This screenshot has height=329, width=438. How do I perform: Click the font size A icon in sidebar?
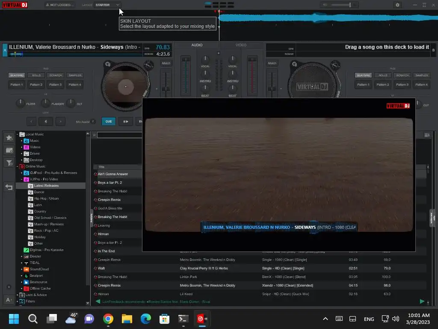tap(9, 300)
